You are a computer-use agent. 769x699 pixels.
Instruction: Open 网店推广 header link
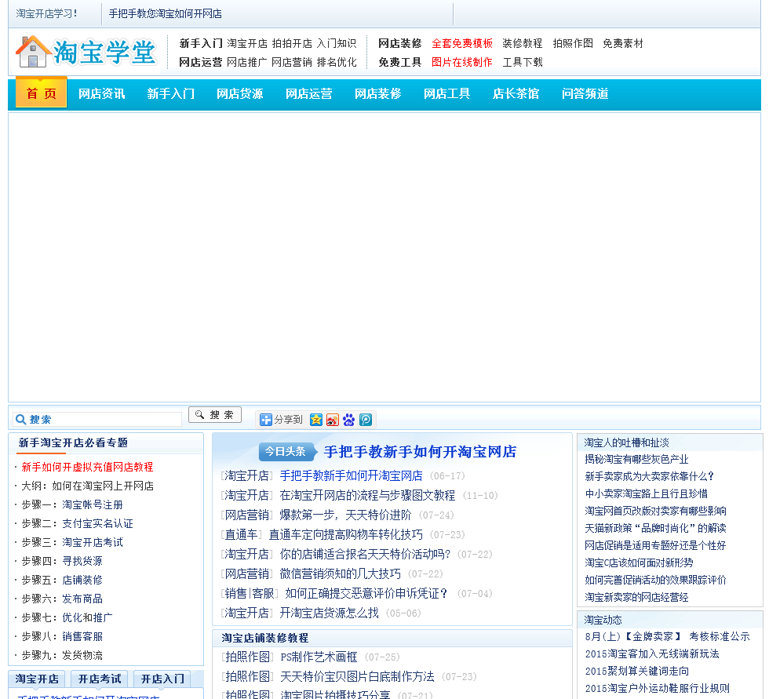[x=247, y=62]
